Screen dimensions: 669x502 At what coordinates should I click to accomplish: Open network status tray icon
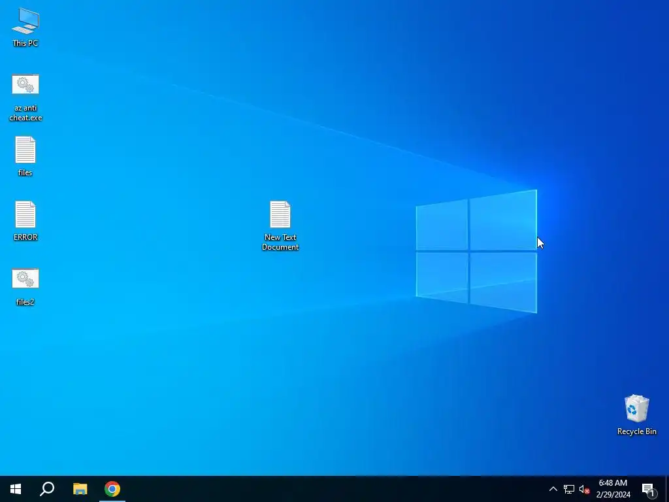click(569, 489)
